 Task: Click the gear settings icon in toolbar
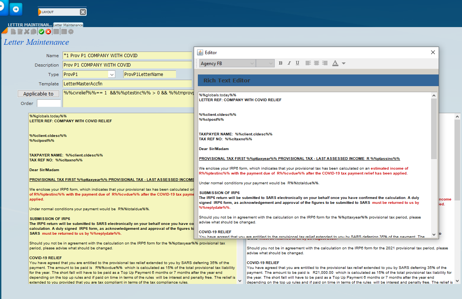pyautogui.click(x=70, y=32)
